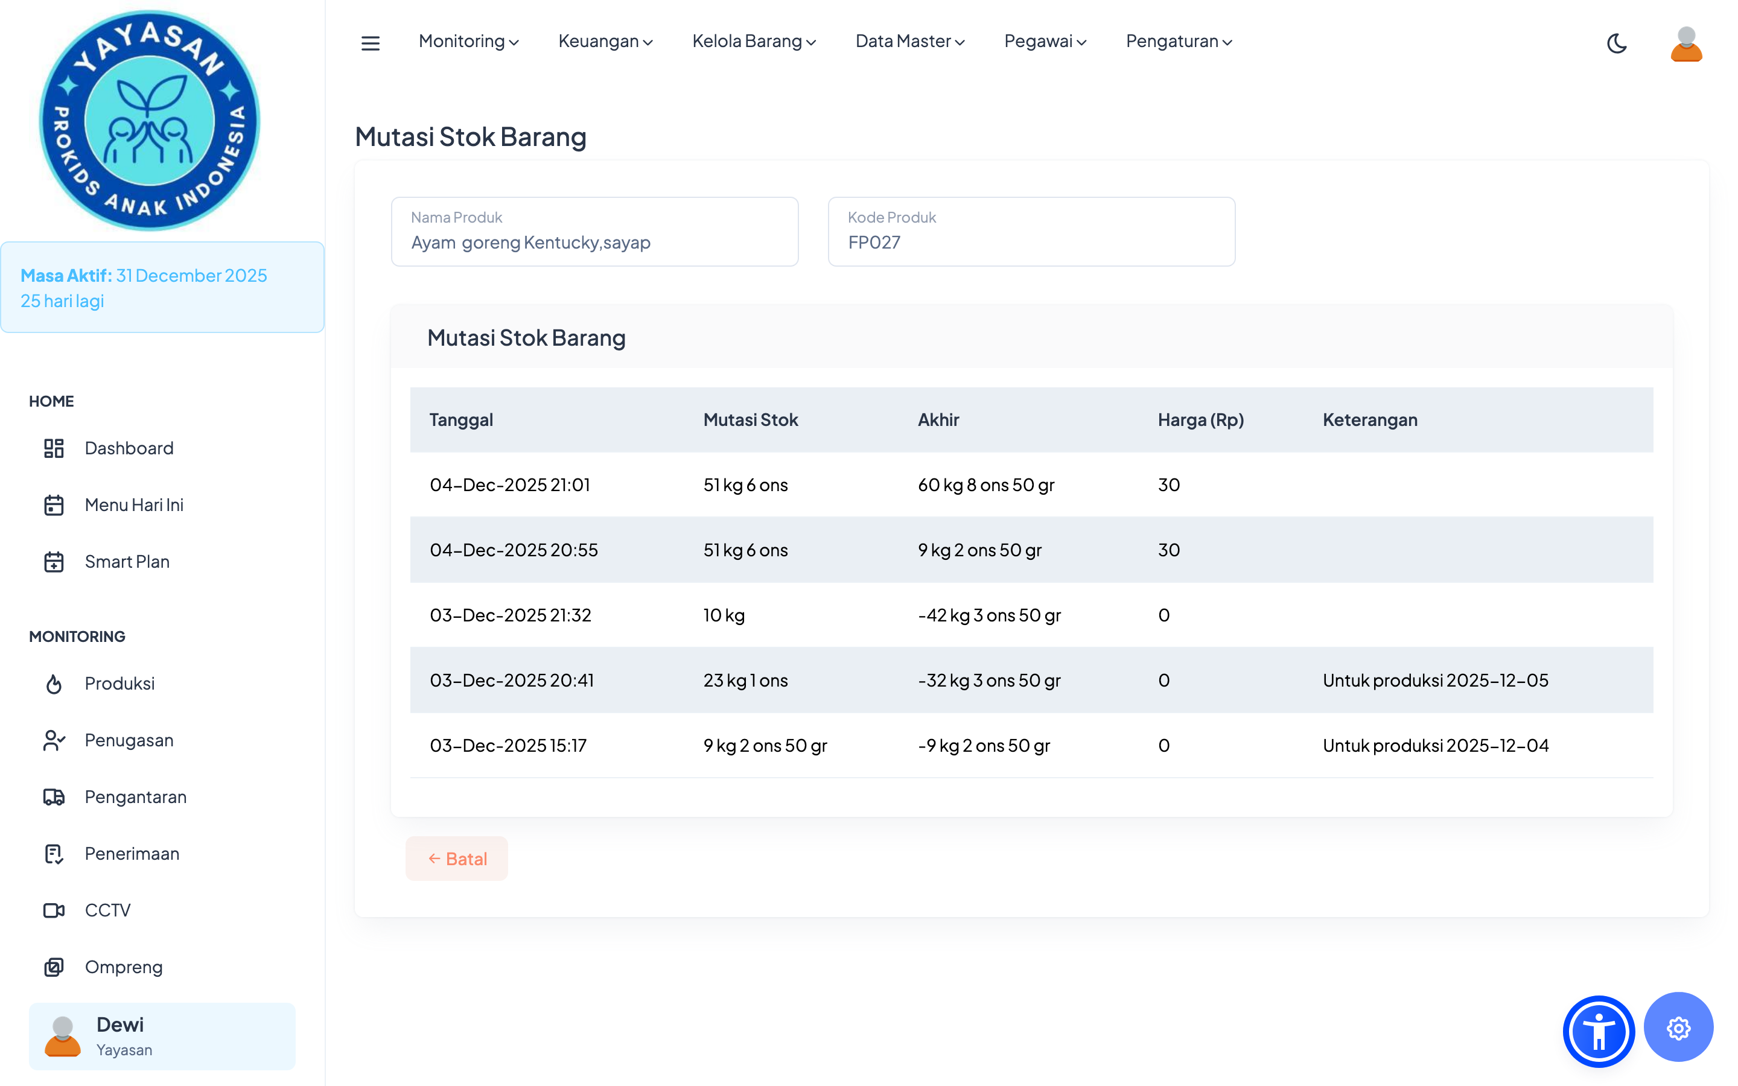
Task: Click the settings gear floating button
Action: coord(1678,1028)
